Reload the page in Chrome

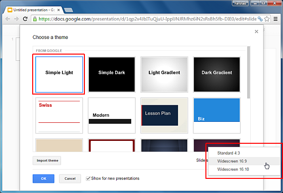25,19
